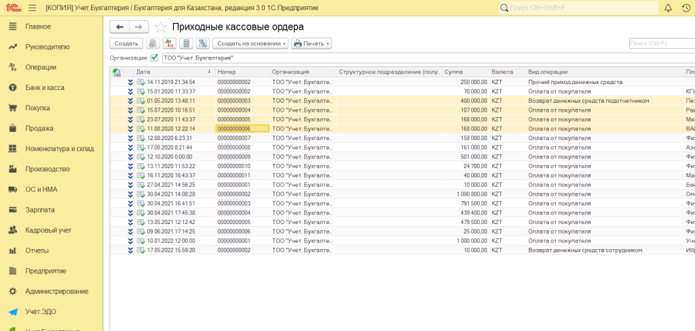
Task: Open the Печать dropdown menu
Action: [312, 43]
